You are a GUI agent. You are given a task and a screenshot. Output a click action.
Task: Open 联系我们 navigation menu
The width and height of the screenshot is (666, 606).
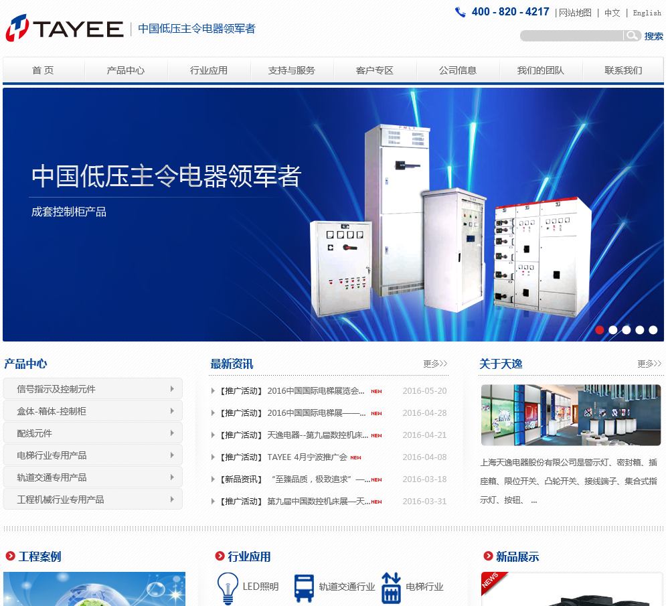(623, 70)
